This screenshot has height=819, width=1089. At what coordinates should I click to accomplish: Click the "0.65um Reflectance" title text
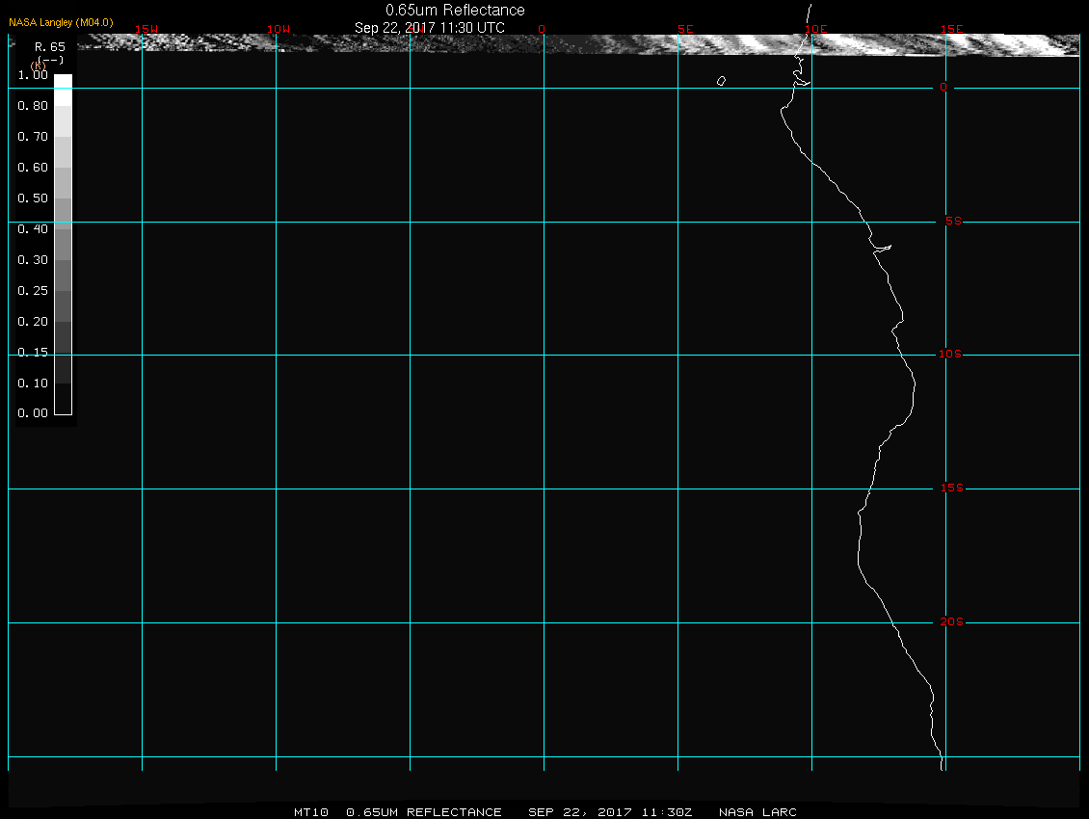(x=455, y=10)
